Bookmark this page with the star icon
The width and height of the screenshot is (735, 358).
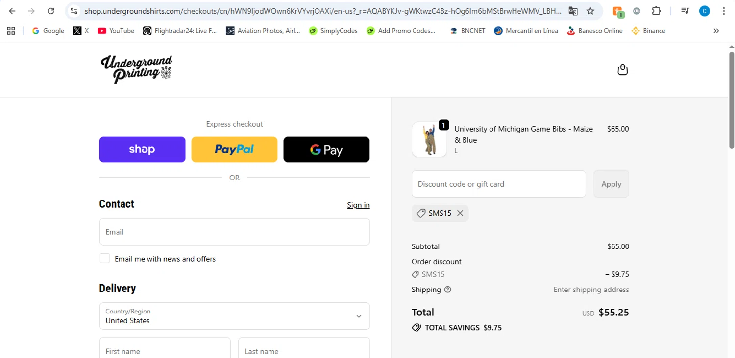[x=590, y=11]
